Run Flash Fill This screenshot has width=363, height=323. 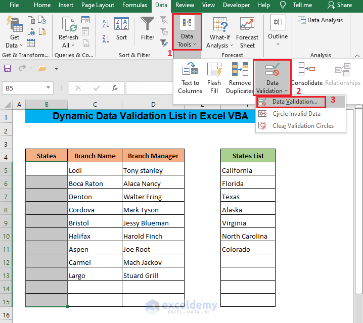[214, 78]
